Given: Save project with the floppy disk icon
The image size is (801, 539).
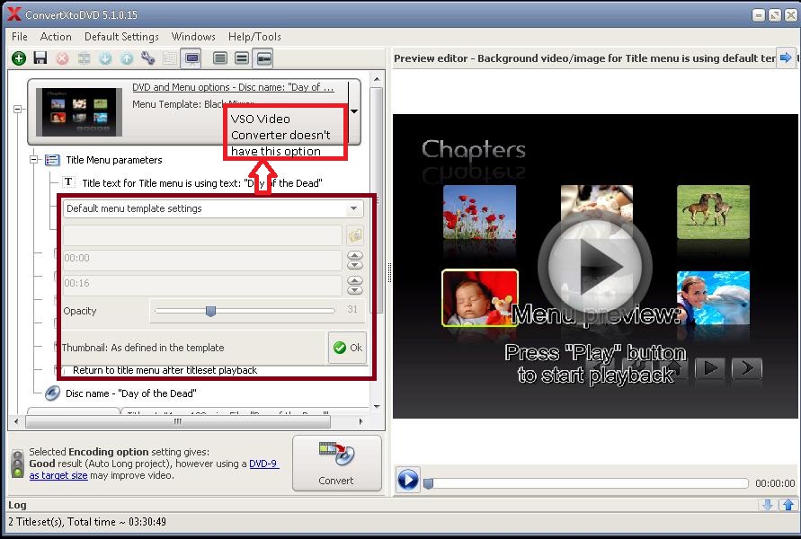Looking at the screenshot, I should tap(40, 58).
